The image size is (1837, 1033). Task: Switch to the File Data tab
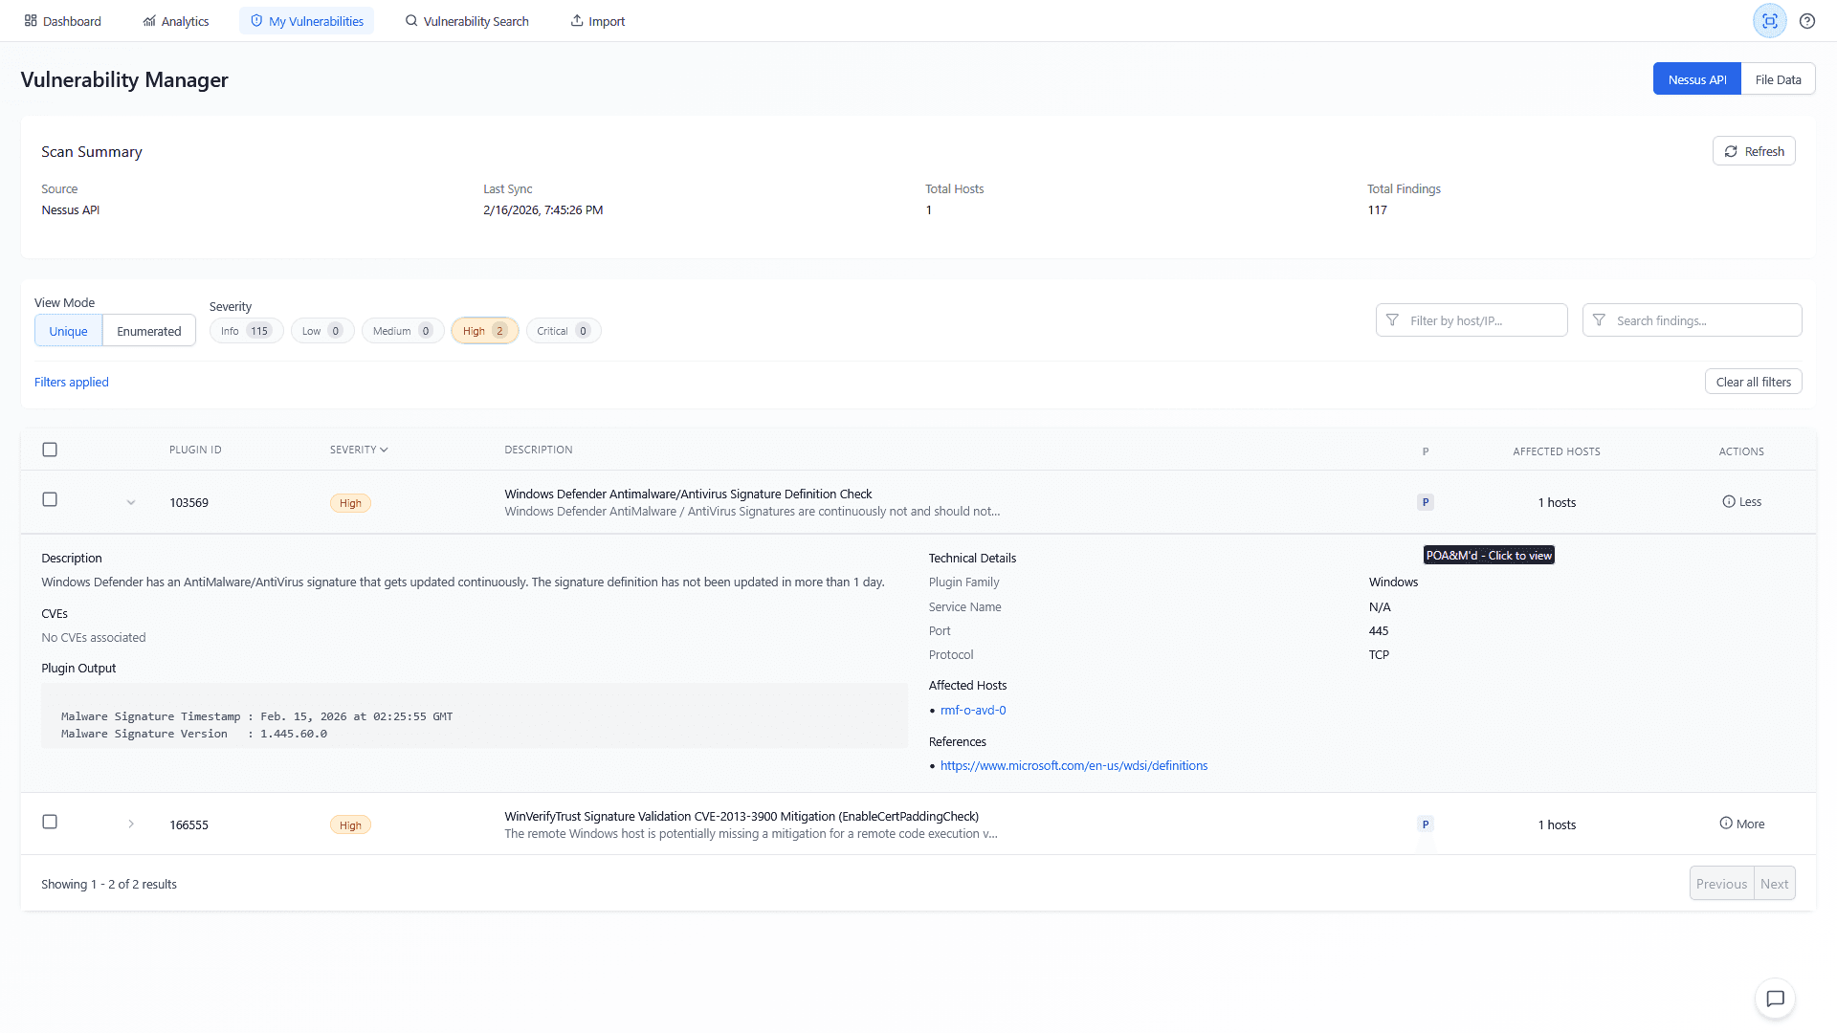1778,78
